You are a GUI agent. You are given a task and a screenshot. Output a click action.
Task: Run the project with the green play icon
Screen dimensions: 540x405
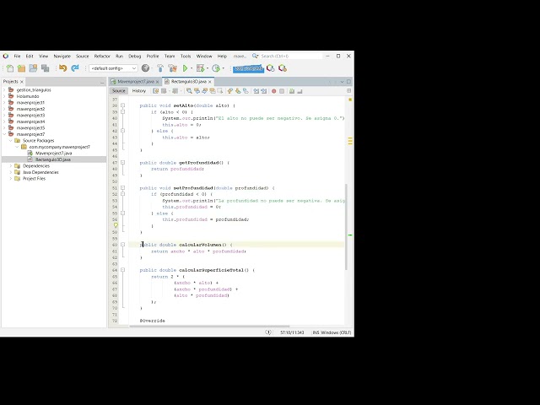(186, 68)
